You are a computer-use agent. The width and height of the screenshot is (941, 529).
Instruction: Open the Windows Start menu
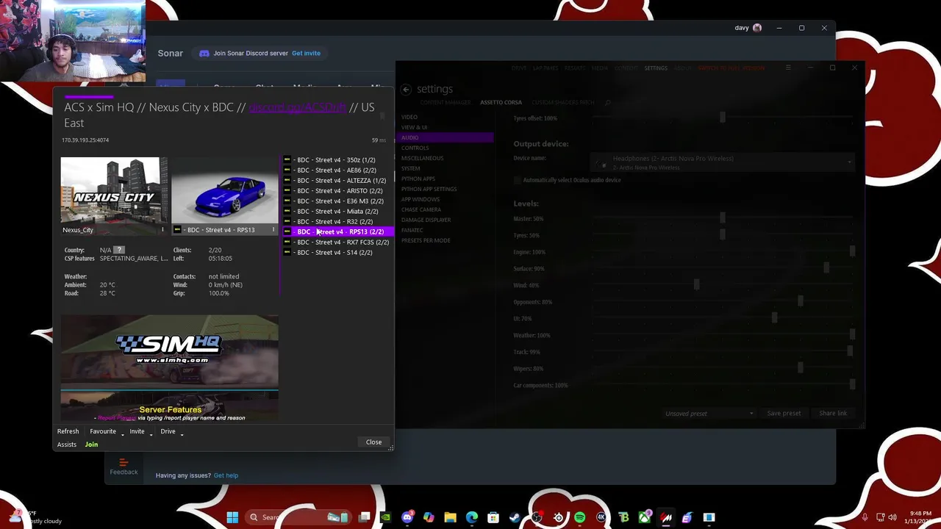point(232,517)
